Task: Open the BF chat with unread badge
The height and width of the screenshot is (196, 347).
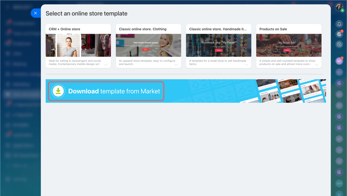Action: coord(339,61)
